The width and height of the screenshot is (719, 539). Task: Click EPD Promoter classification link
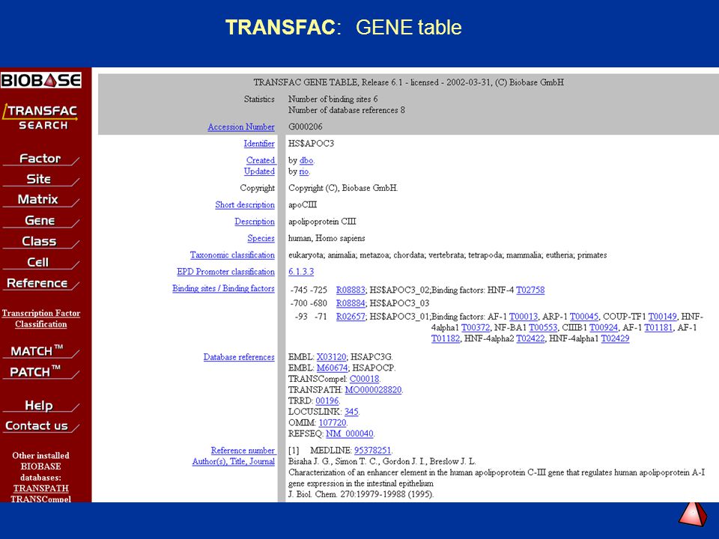tap(225, 271)
